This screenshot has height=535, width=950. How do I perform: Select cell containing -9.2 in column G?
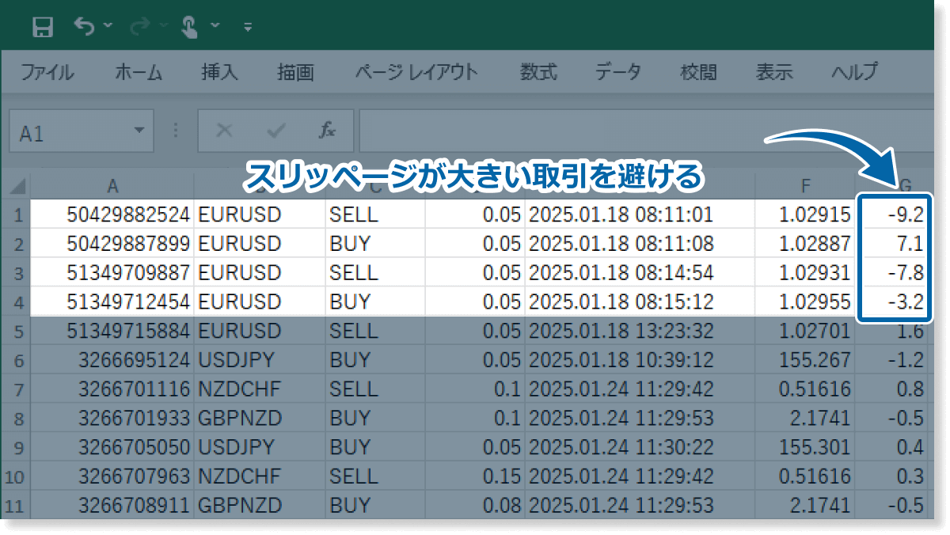point(894,214)
